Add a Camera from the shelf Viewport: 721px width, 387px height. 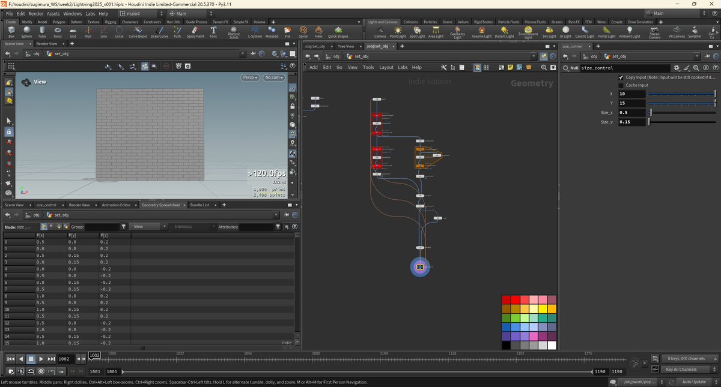click(x=380, y=32)
